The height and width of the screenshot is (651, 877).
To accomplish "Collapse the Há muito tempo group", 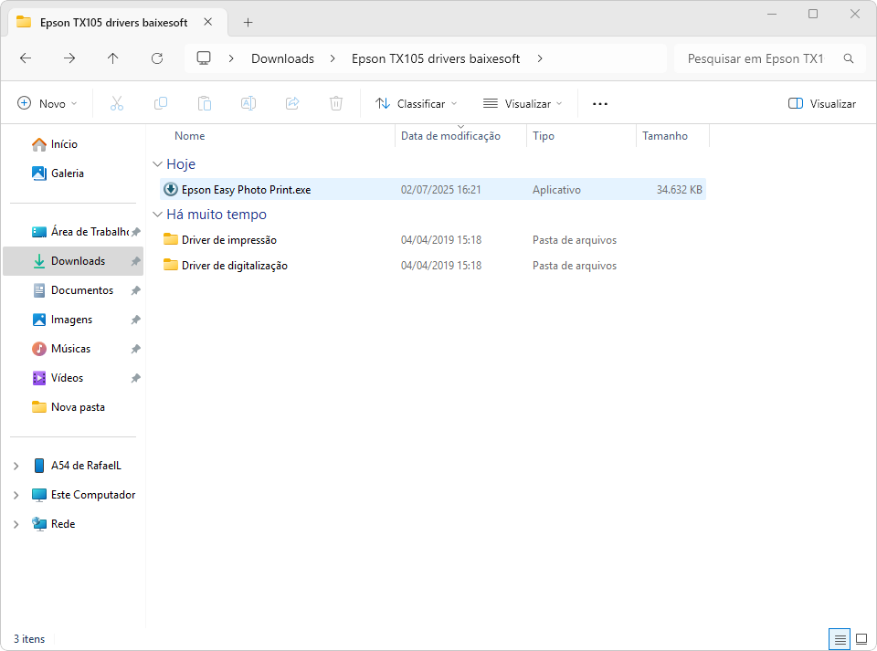I will pos(158,215).
